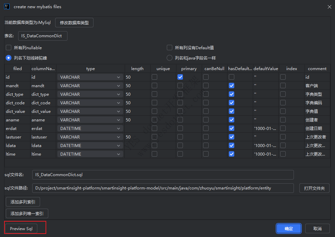The image size is (335, 237).
Task: Click the type column header
Action: point(90,68)
